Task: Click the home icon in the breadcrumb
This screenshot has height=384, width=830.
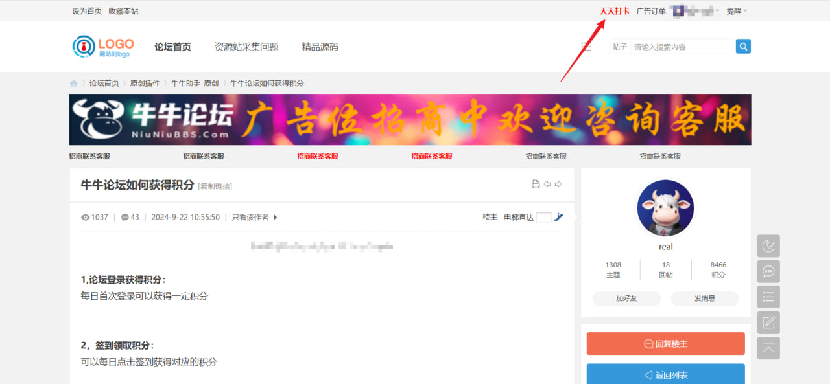Action: coord(74,84)
